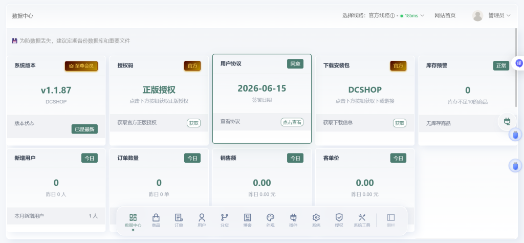Viewport: 524px width, 243px height.
Task: Click the lower blue floating bubble icon
Action: tap(515, 166)
